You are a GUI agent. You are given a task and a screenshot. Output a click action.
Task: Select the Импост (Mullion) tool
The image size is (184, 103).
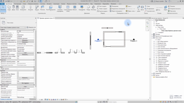click(x=75, y=8)
